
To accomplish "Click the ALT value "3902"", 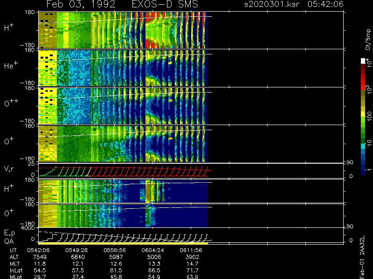I will (193, 257).
